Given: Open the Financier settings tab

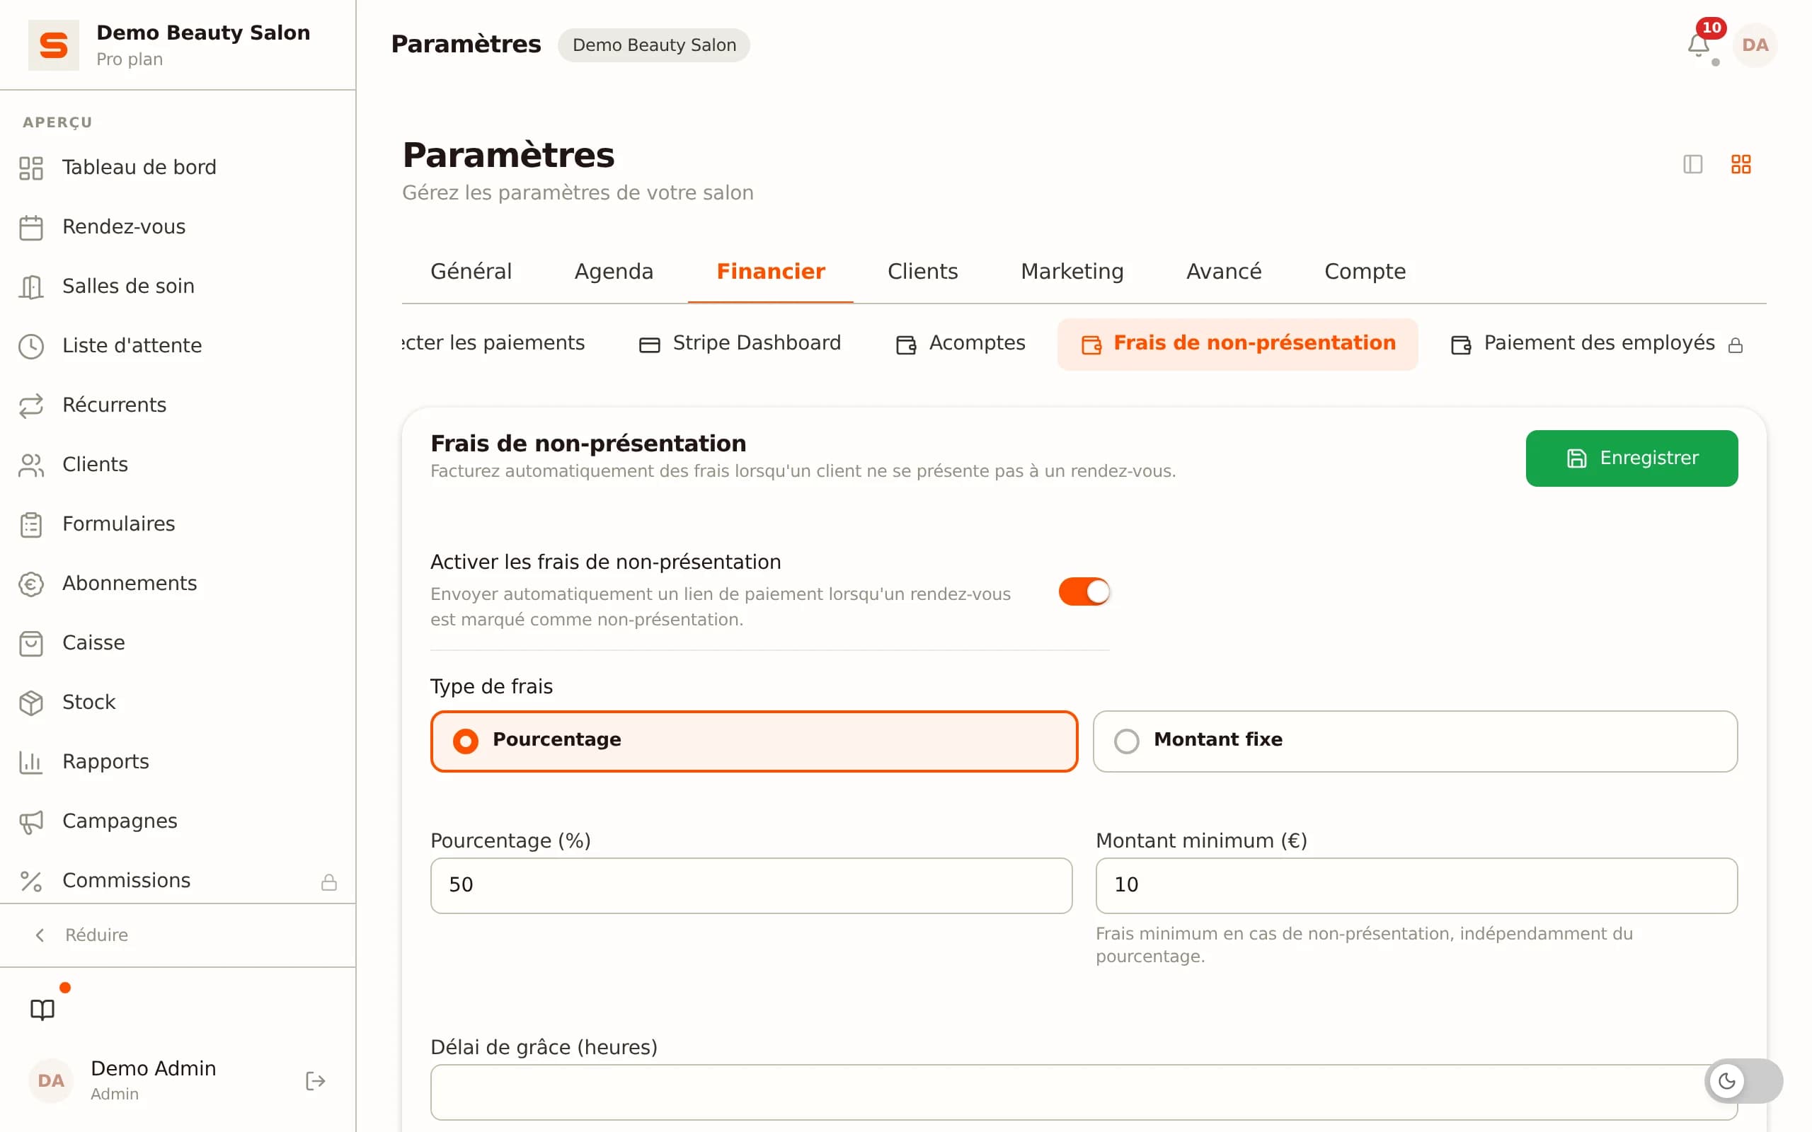Looking at the screenshot, I should tap(771, 271).
